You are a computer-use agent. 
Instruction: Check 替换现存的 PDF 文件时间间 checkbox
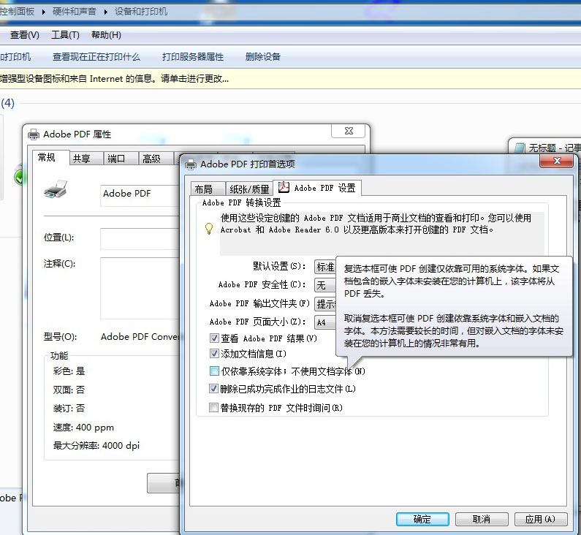tap(214, 408)
